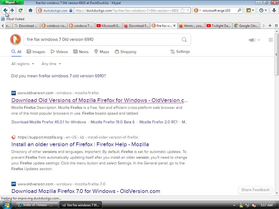The image size is (279, 209).
Task: Open Download Mozilla Firefox 7.0 for Windows result
Action: click(86, 191)
